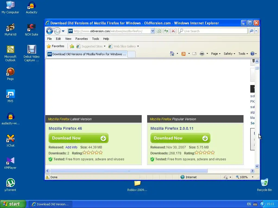Click the blue Help question mark icon

(252, 54)
